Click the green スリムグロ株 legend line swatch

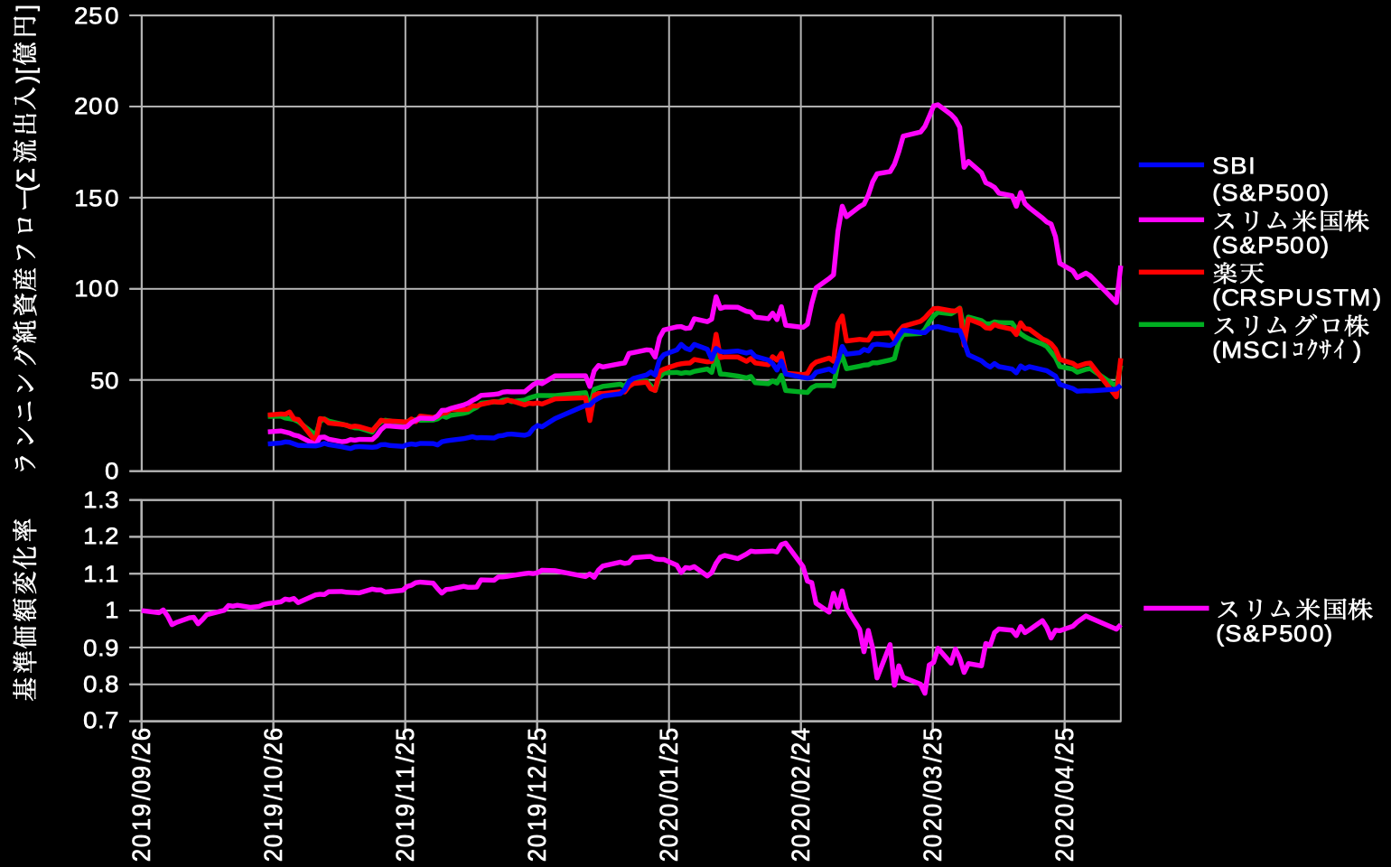coord(1172,324)
